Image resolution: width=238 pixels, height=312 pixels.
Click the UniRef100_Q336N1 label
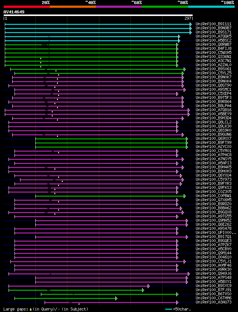pos(213,57)
